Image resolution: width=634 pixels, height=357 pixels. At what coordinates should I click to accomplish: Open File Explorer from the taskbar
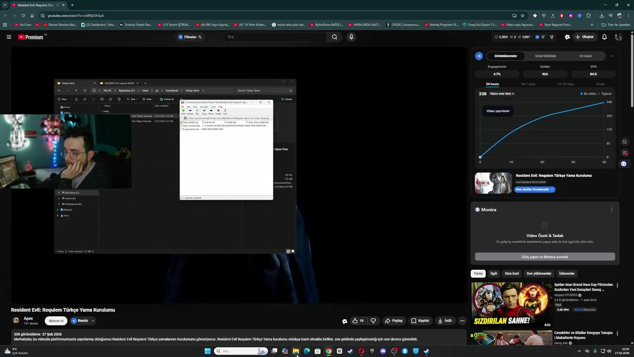[296, 351]
